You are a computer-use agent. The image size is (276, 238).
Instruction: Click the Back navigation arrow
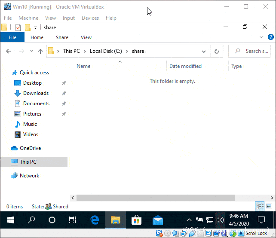tap(9, 51)
